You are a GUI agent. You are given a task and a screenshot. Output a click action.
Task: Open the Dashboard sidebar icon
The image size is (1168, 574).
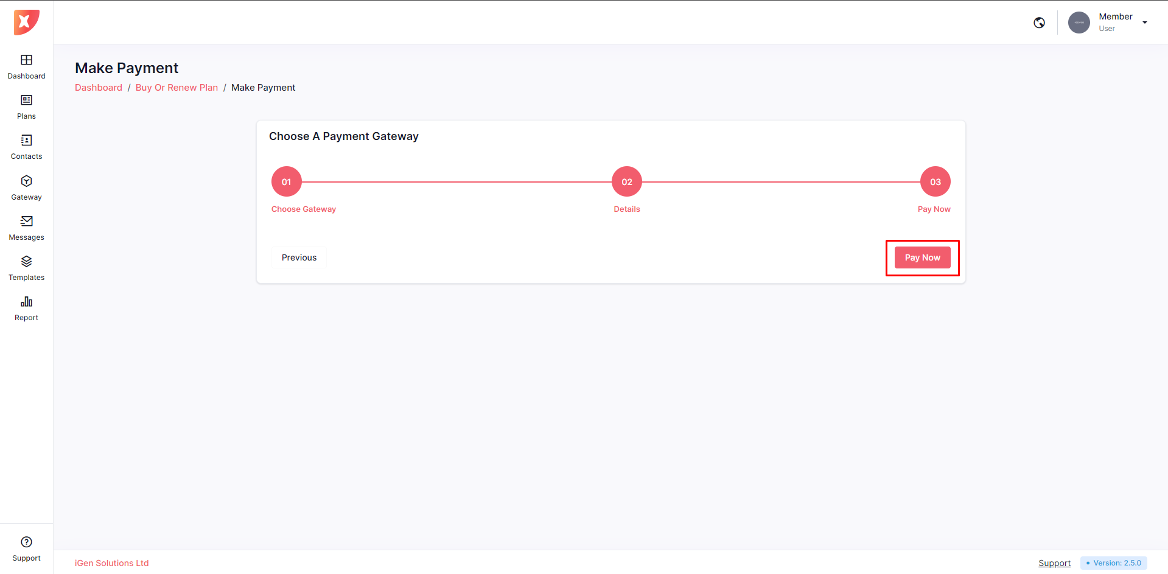(x=26, y=60)
